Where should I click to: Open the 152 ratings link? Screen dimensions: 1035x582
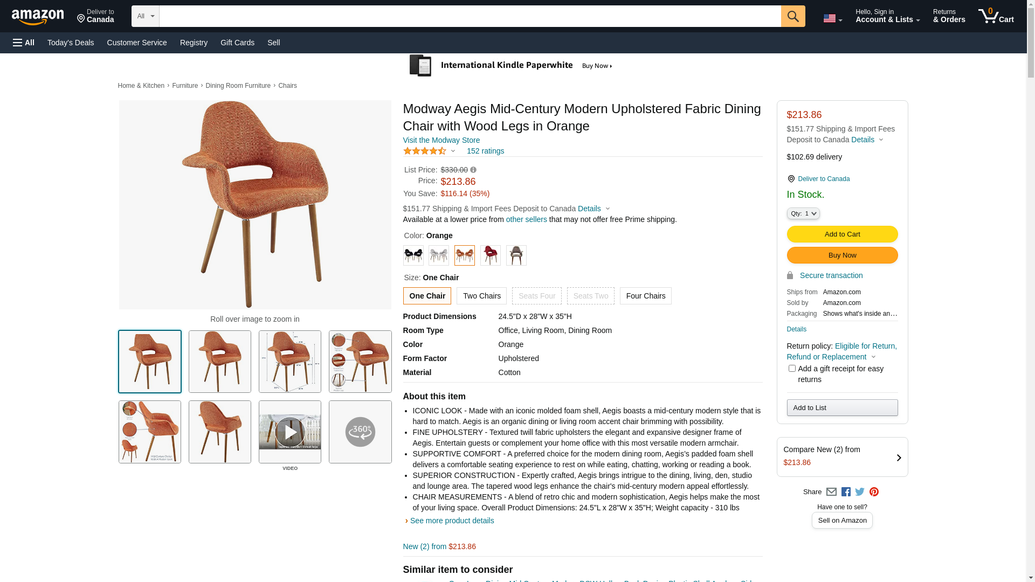485,151
